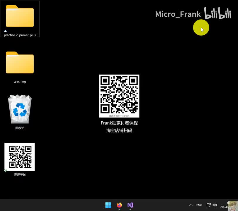Screen dimensions: 238x211
Task: Select the teaching folder icon
Action: 20,62
